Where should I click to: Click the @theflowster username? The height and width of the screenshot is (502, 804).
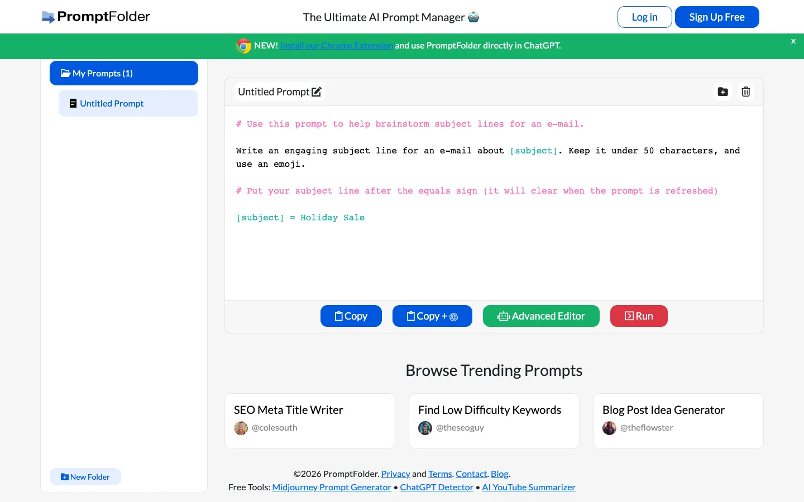[647, 428]
